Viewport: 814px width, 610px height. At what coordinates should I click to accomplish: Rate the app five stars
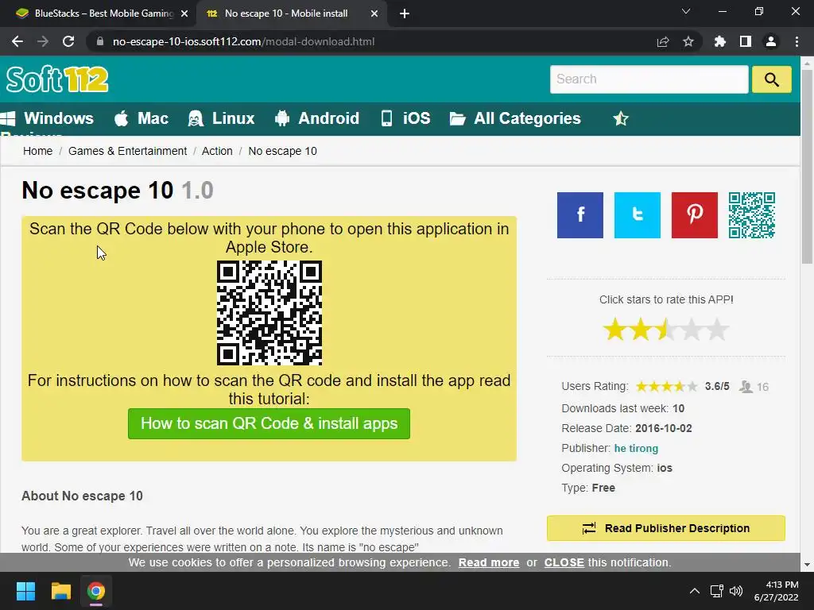click(717, 330)
